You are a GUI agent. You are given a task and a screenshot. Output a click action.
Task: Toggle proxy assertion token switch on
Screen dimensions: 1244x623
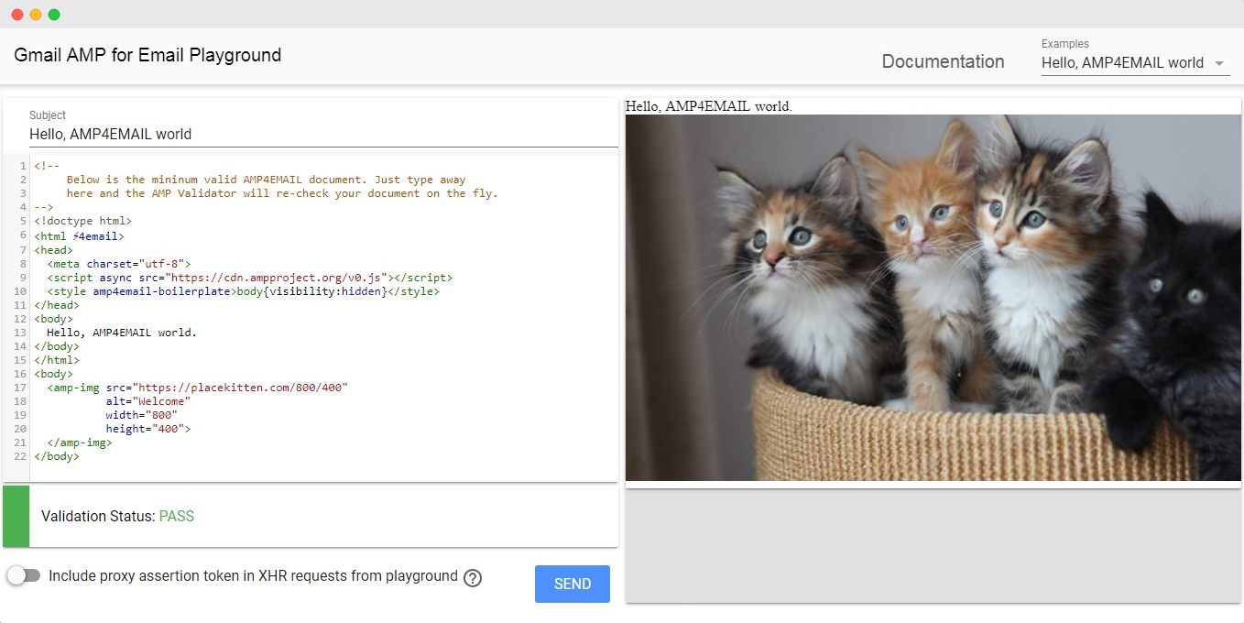[24, 575]
